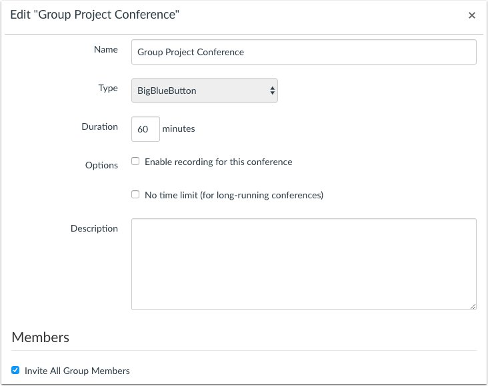Grab the Description box resize handle
Screen dimensions: 488x386
pyautogui.click(x=473, y=306)
